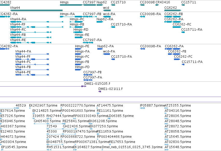Click the EK061208.5prime EST feature

(90, 124)
